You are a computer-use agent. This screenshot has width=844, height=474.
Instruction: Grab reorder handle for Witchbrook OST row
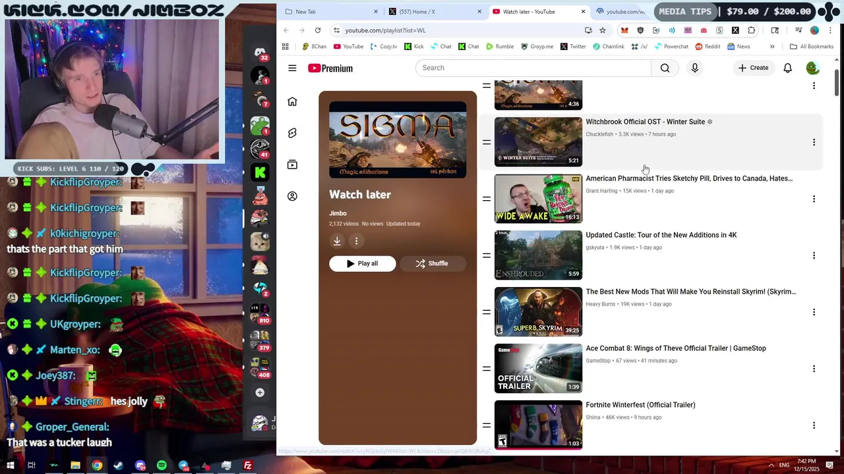[487, 142]
